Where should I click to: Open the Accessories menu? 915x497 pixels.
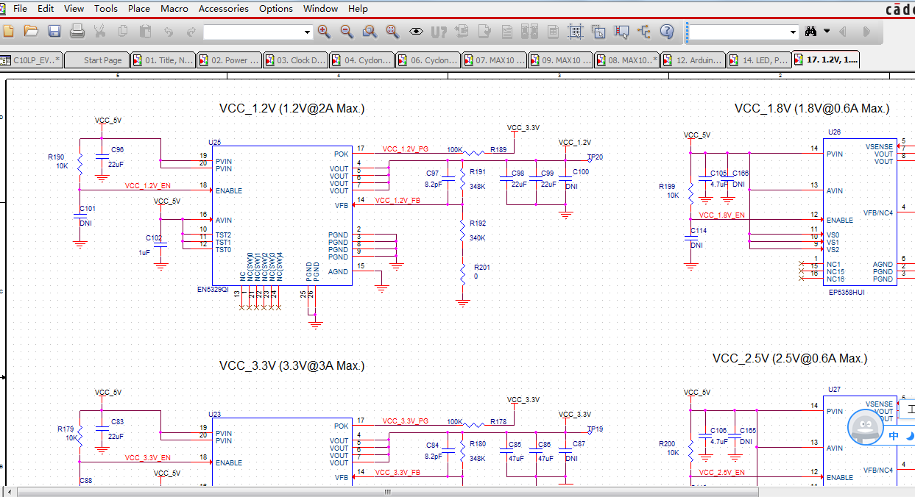[224, 9]
